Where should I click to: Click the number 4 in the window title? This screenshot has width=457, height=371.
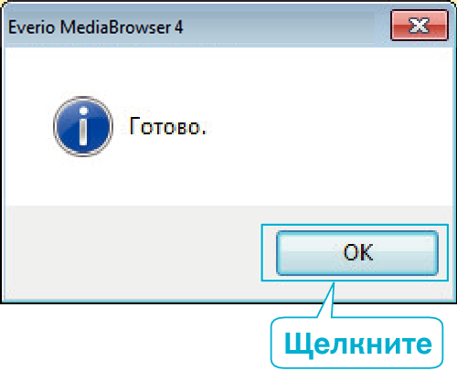point(179,27)
